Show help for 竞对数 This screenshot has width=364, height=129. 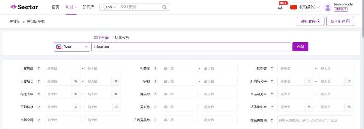point(155,107)
